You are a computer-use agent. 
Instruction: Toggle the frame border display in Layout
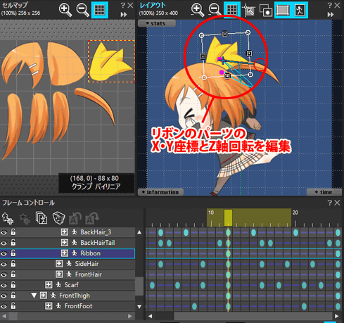coord(282,10)
